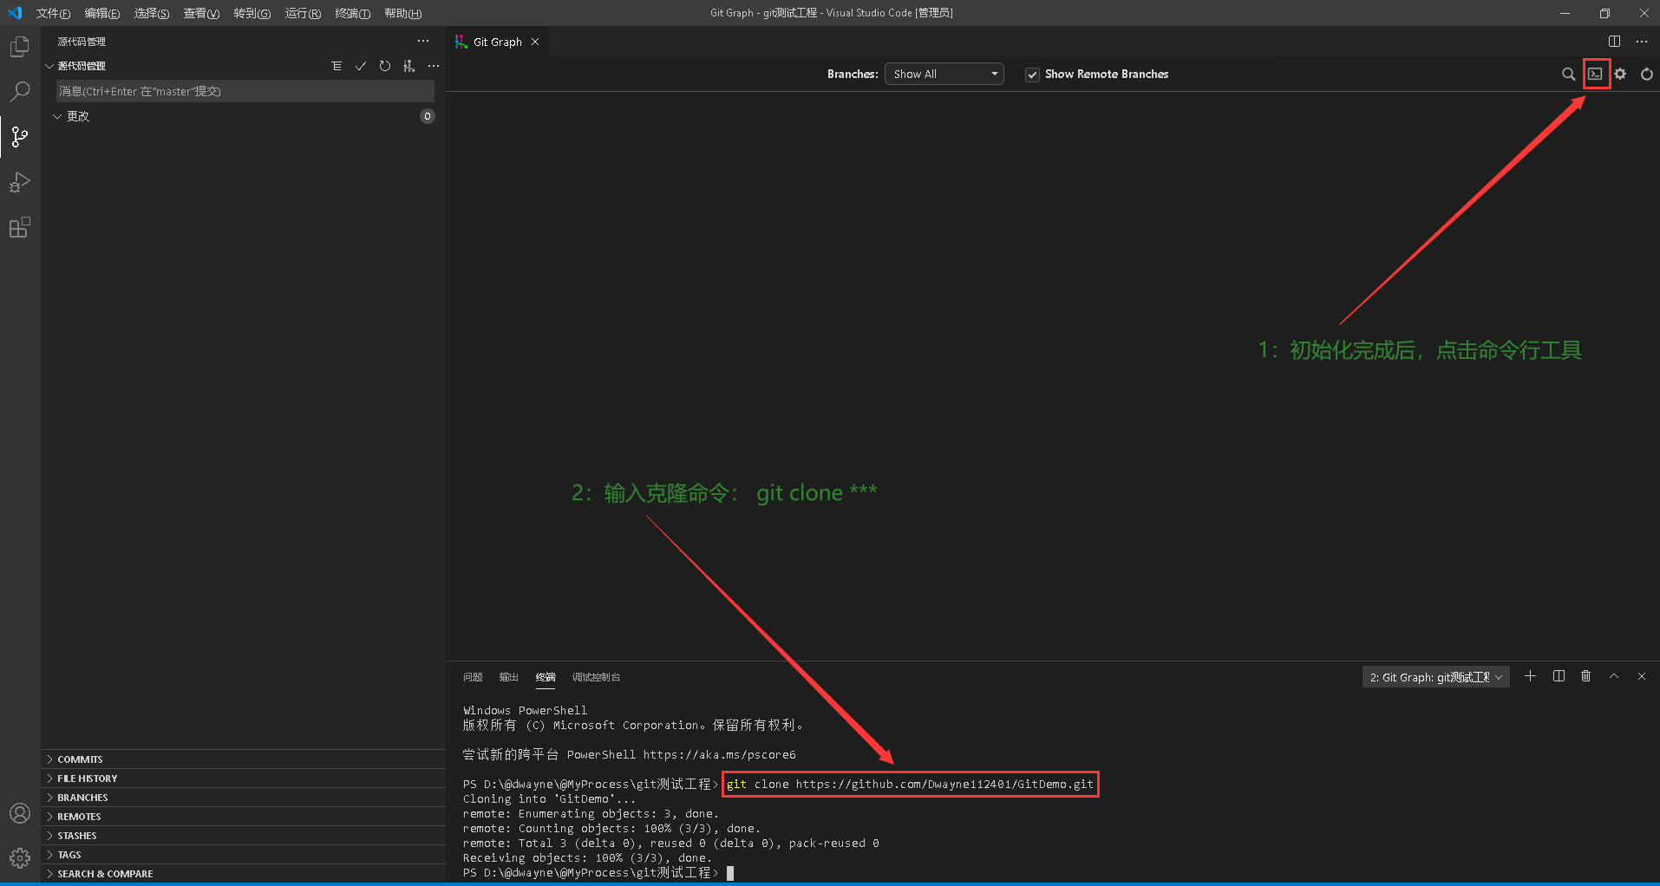Click the refresh icon in the source control header
Image resolution: width=1660 pixels, height=886 pixels.
coord(385,66)
